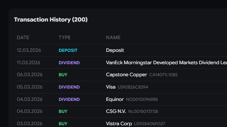Click ISIN code NO0010096985

pos(142,99)
